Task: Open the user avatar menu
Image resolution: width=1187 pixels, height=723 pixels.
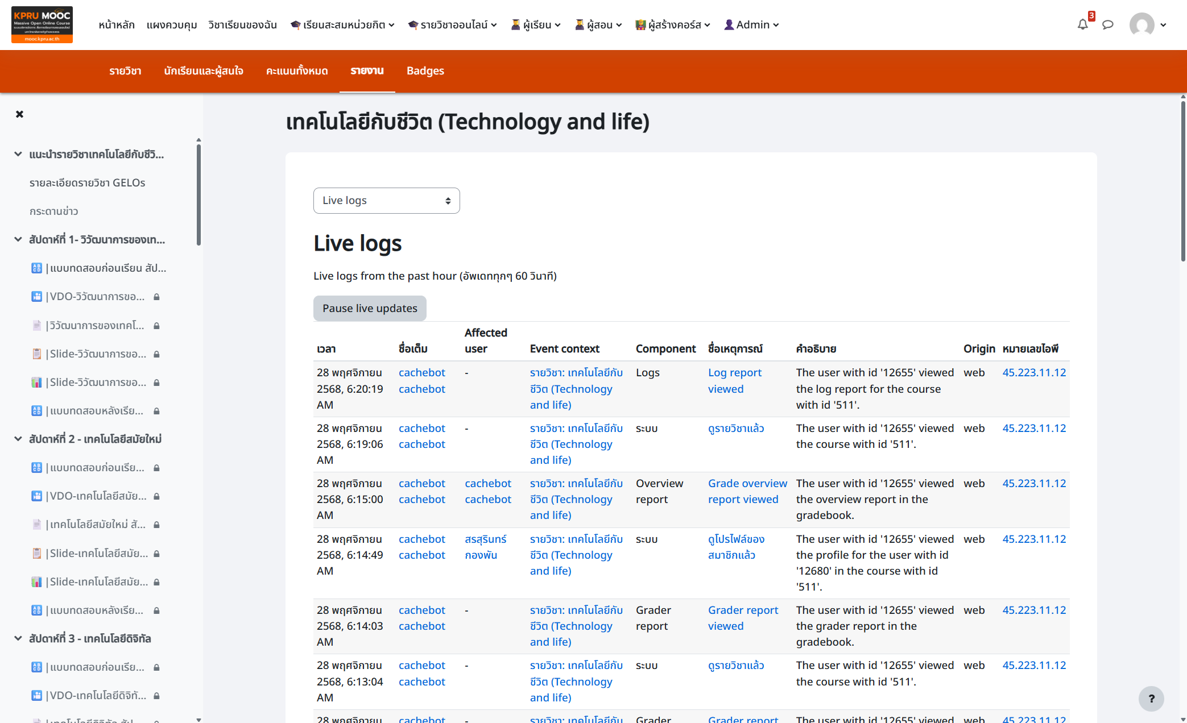Action: pyautogui.click(x=1148, y=24)
